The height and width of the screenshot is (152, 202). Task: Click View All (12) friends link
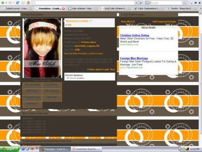pos(128,22)
